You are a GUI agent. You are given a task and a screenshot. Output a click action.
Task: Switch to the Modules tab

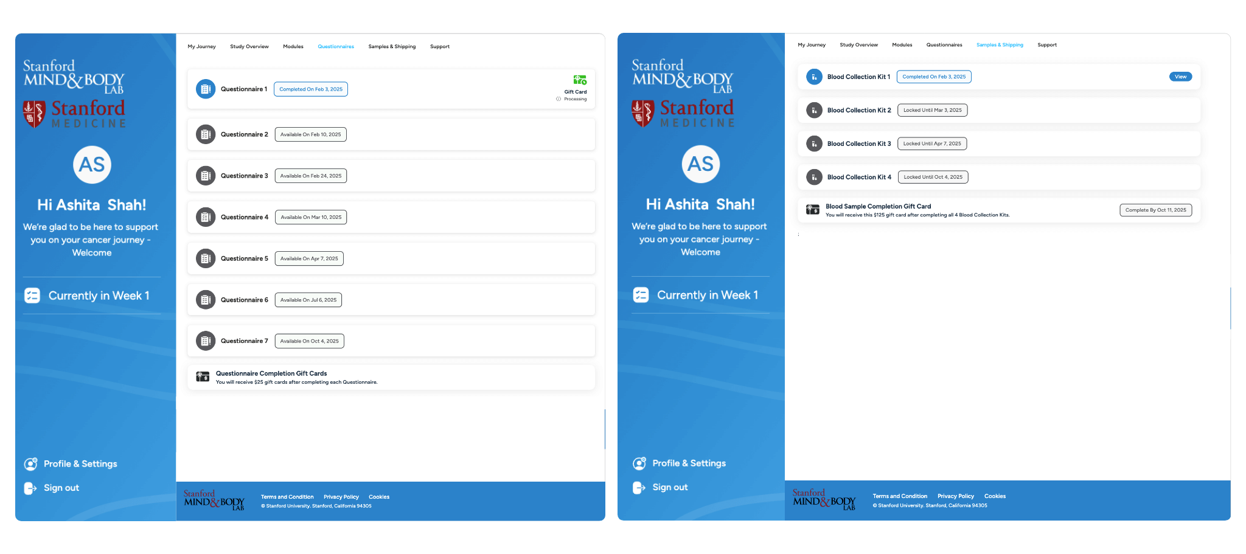pos(293,46)
